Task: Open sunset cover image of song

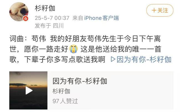Action: pyautogui.click(x=28, y=90)
